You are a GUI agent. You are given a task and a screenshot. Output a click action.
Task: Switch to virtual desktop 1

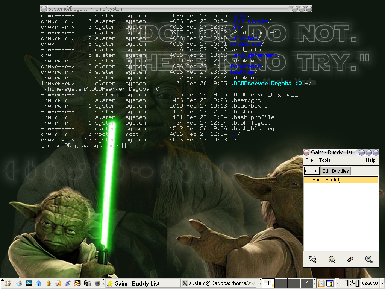click(268, 283)
